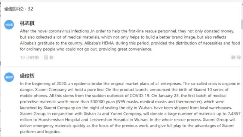Click the divider line between the comments
This screenshot has width=243, height=137.
point(122,66)
